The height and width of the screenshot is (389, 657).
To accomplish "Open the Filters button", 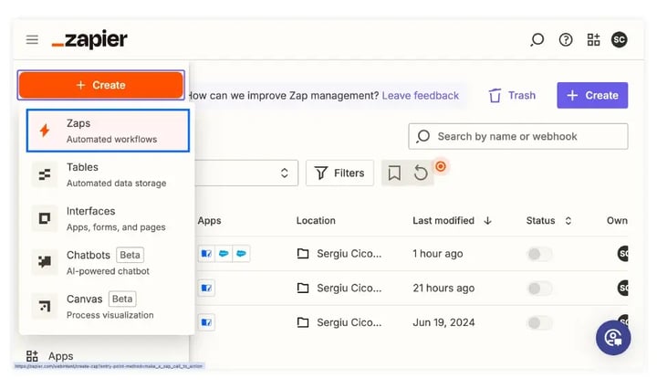I will click(x=339, y=173).
